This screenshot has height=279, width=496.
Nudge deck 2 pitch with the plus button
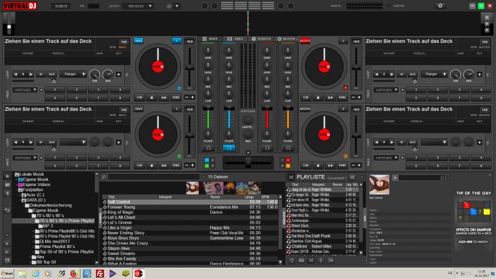359,97
